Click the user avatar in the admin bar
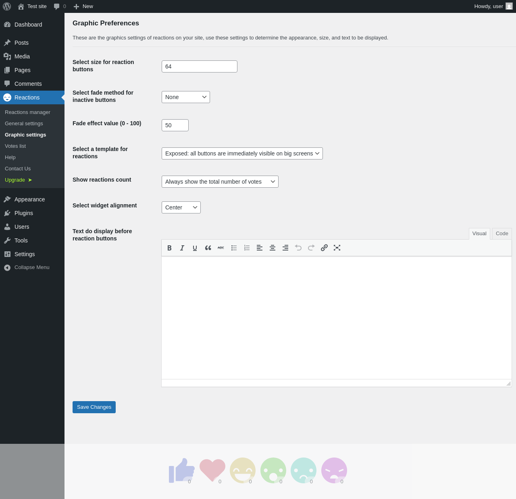Screen dimensions: 516x499 point(509,6)
